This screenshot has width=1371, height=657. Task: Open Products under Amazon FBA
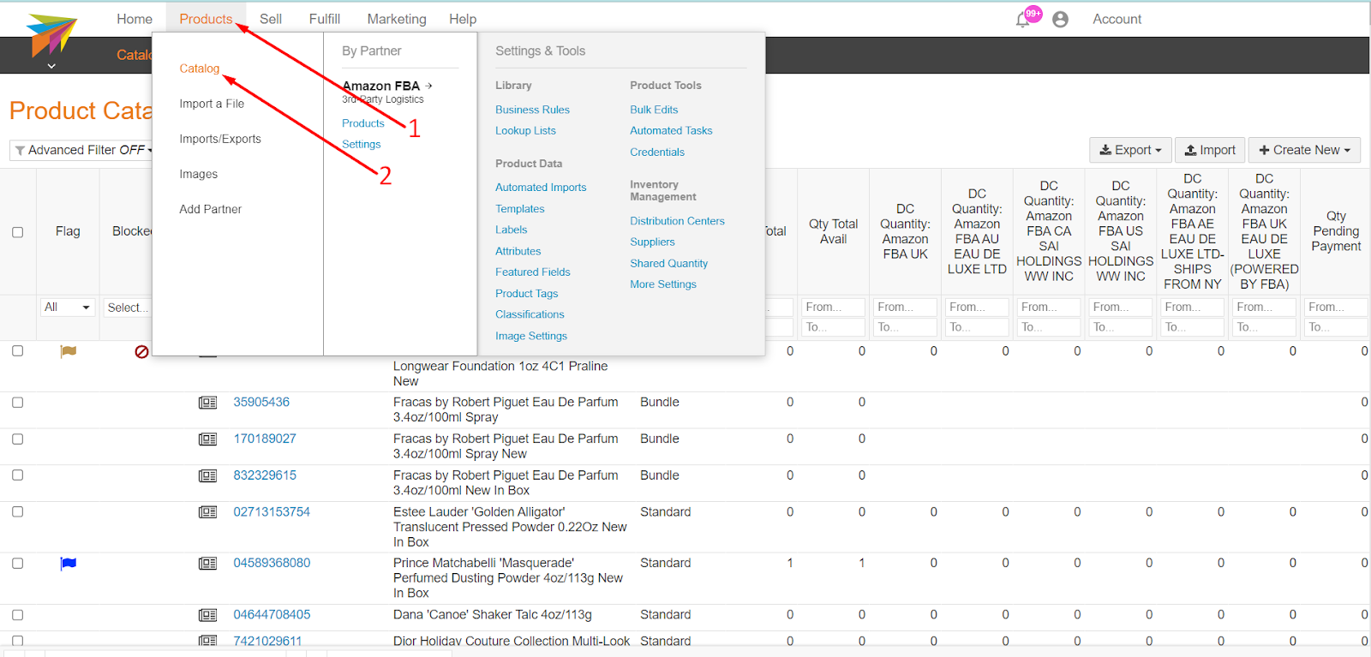pos(363,123)
